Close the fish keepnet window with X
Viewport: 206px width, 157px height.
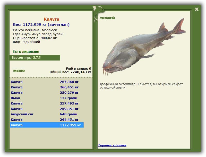point(196,9)
